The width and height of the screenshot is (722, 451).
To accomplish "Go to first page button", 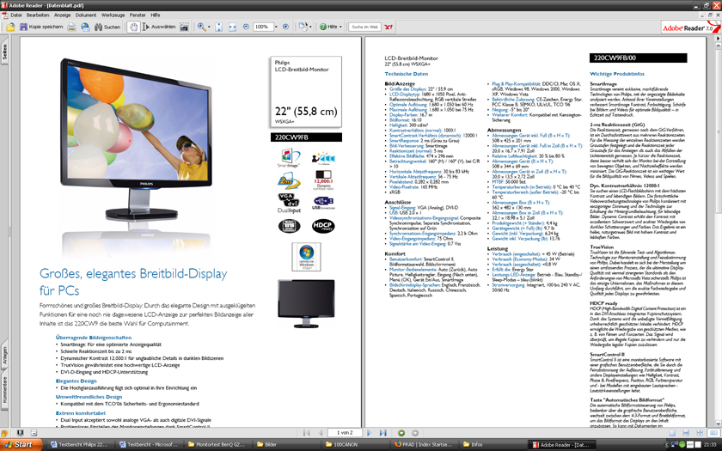I will [x=307, y=433].
